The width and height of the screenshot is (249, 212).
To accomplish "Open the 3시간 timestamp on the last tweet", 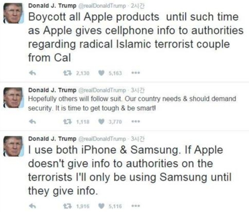I will pyautogui.click(x=137, y=139).
